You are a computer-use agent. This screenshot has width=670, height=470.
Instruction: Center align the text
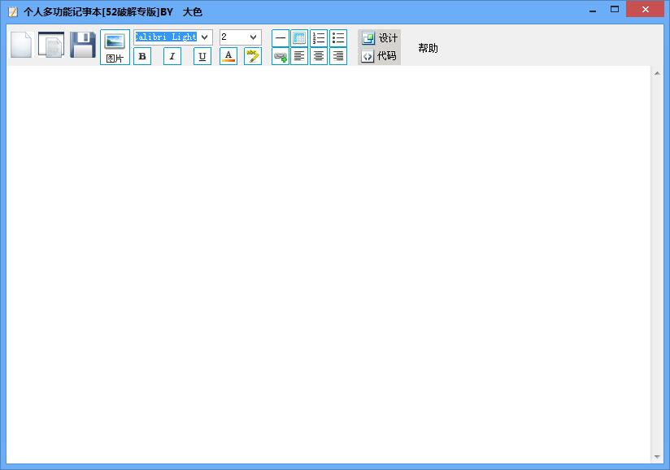point(319,56)
